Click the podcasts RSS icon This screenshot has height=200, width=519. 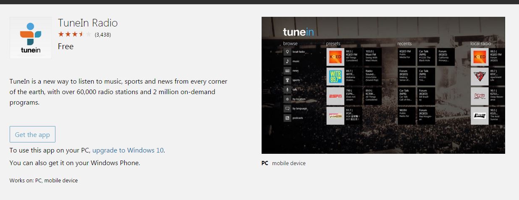point(287,118)
